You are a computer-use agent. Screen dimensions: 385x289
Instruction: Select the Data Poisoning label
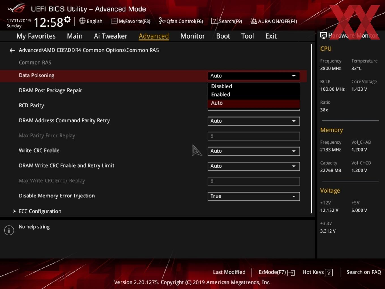(x=37, y=75)
